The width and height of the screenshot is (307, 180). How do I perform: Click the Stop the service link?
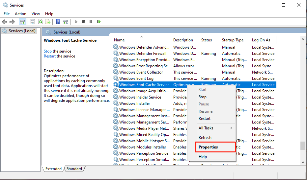pyautogui.click(x=48, y=51)
